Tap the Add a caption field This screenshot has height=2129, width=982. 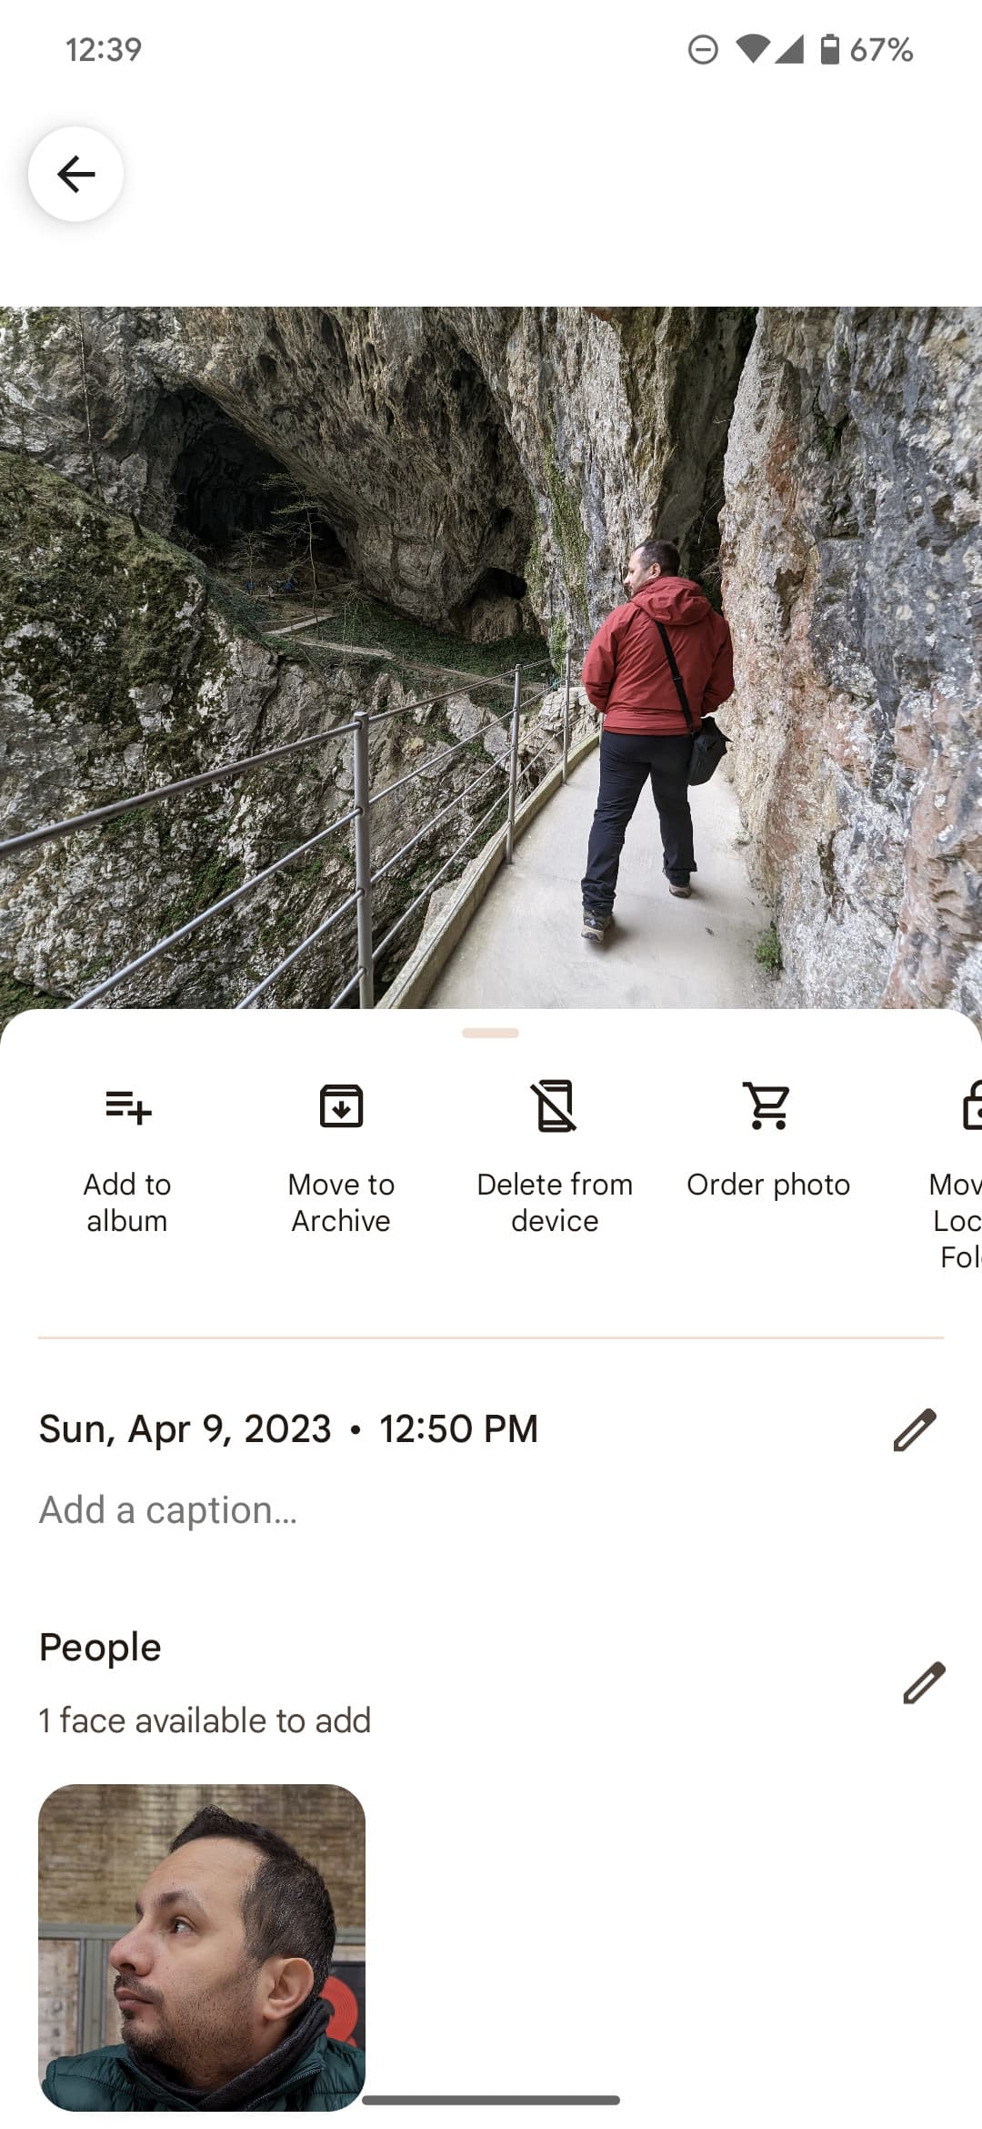tap(491, 1510)
